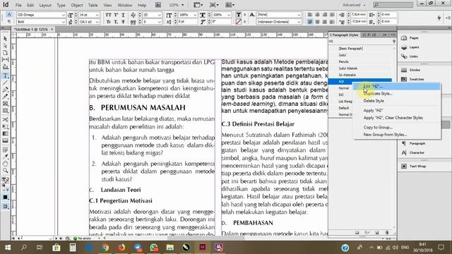This screenshot has width=452, height=254.
Task: Select the Rectangle Frame tool
Action: [5, 104]
